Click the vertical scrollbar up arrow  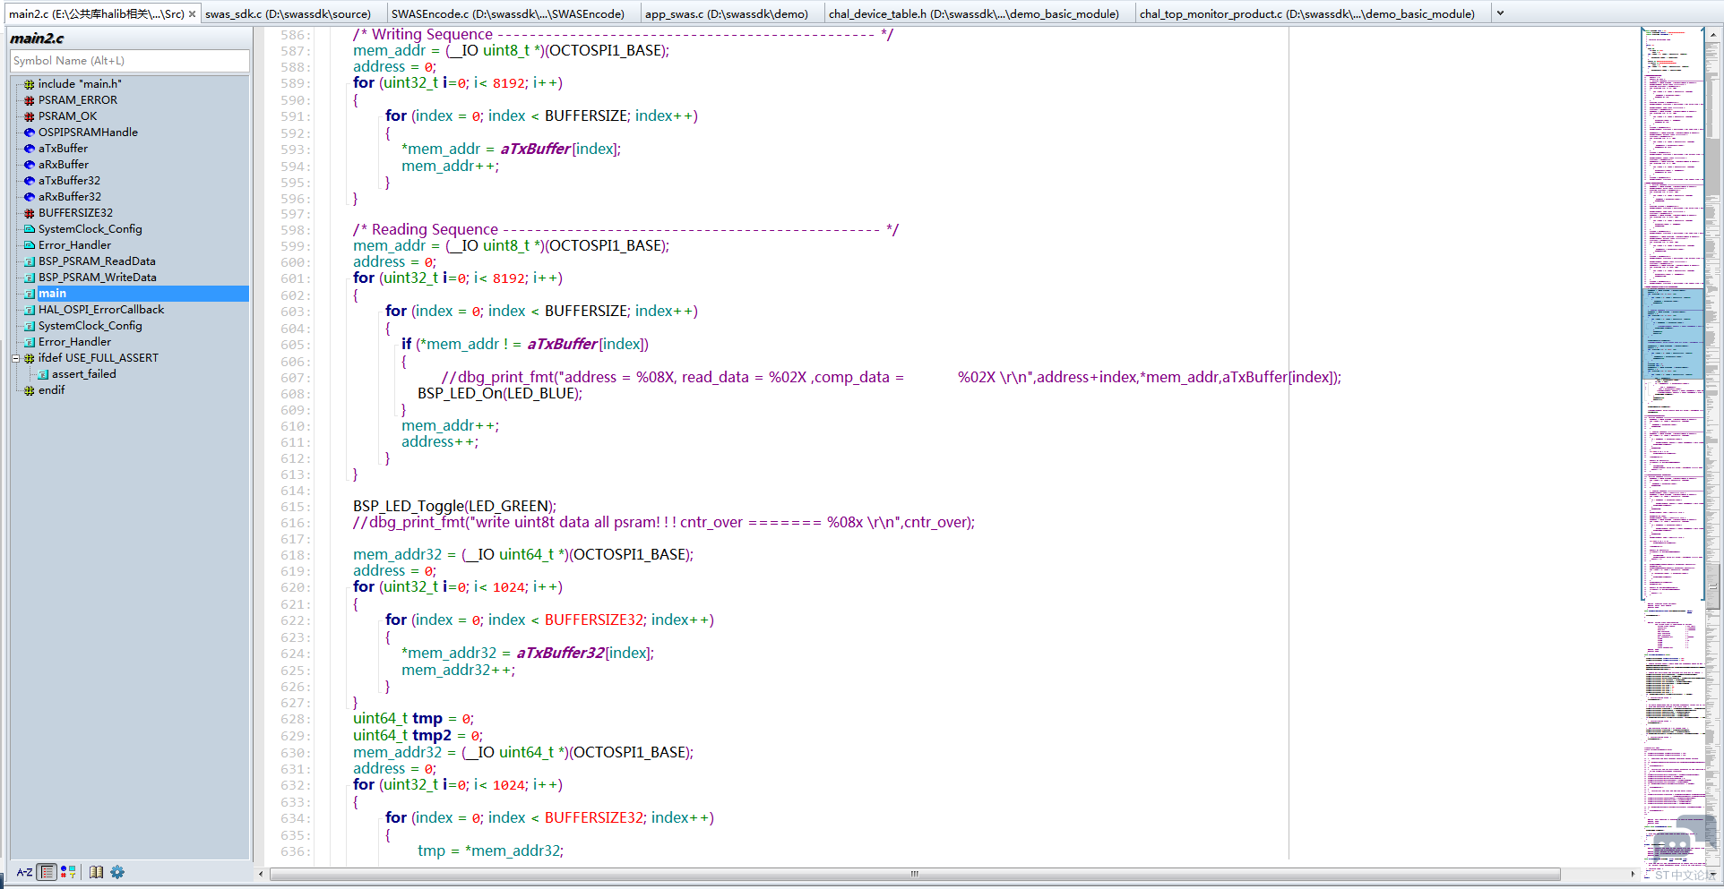tap(1713, 35)
